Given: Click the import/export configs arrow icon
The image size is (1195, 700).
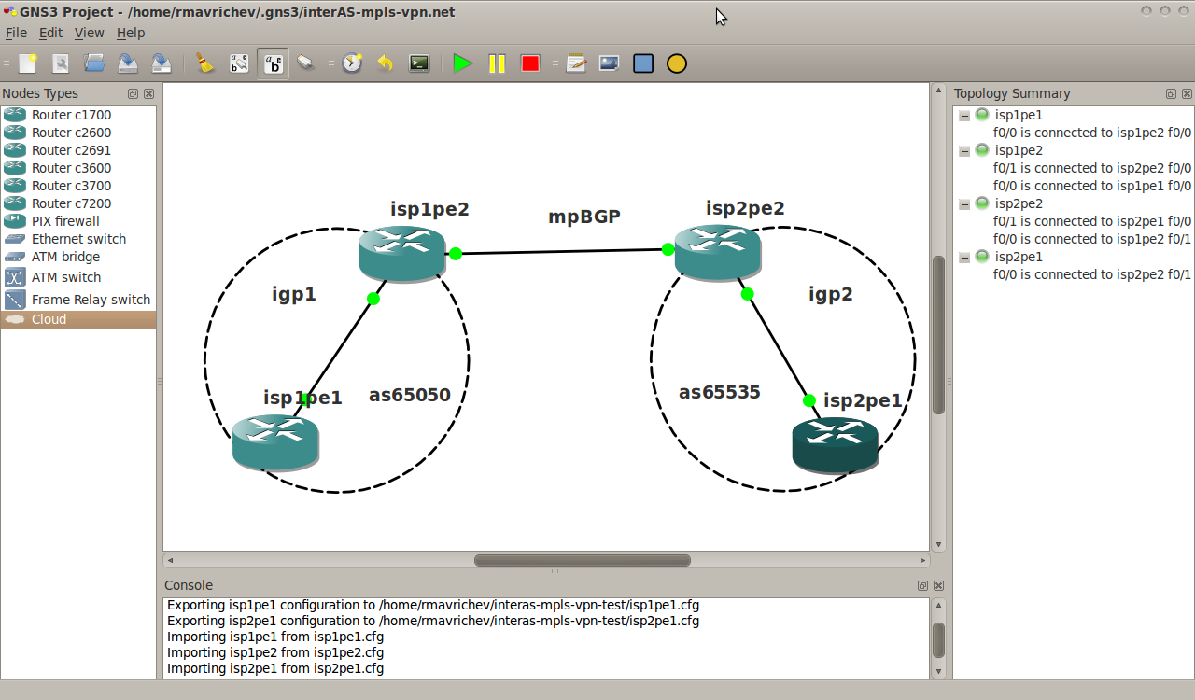Looking at the screenshot, I should tap(386, 63).
